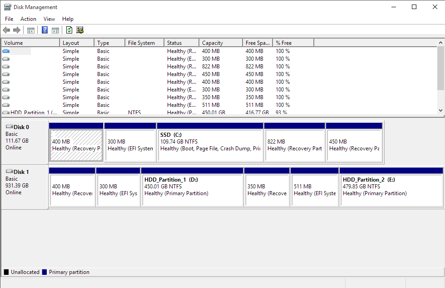Screen dimensions: 445x288
Task: Click the Forward navigation arrow
Action: point(16,30)
